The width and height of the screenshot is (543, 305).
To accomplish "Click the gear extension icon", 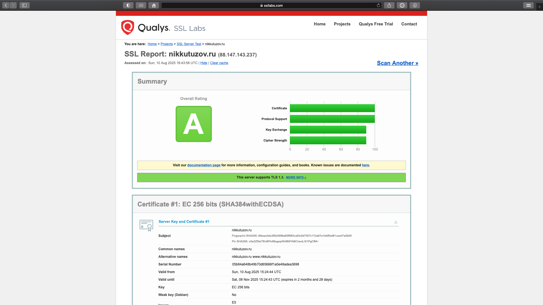I will pyautogui.click(x=402, y=5).
